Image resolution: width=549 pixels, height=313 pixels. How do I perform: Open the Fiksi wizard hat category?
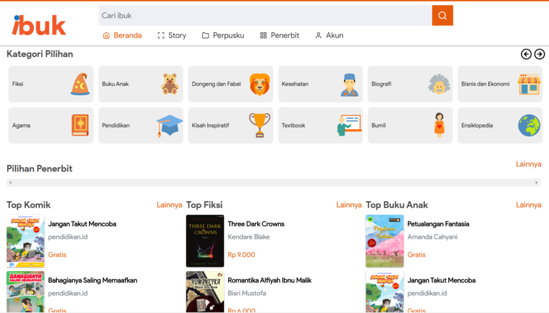(x=51, y=84)
